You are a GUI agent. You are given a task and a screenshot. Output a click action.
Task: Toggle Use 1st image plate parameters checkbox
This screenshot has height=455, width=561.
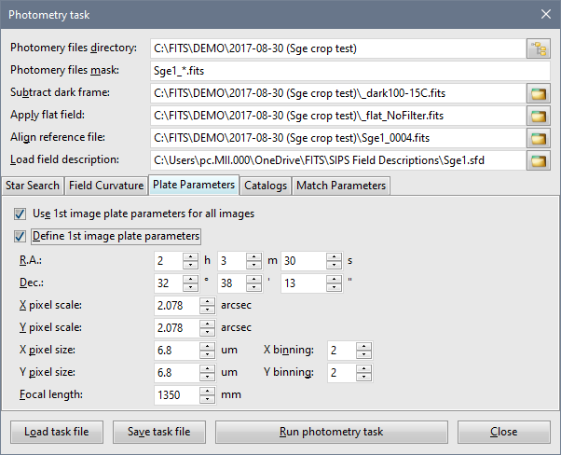(x=20, y=214)
